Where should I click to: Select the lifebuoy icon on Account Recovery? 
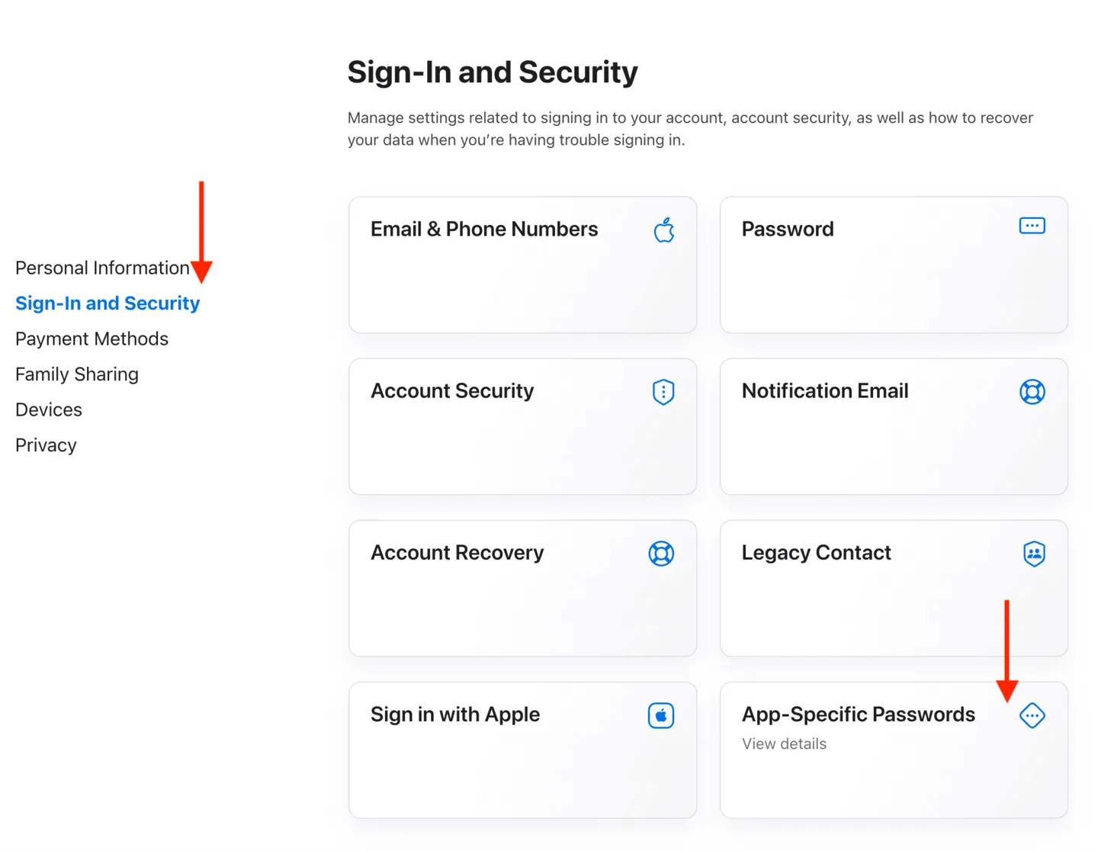[x=660, y=554]
